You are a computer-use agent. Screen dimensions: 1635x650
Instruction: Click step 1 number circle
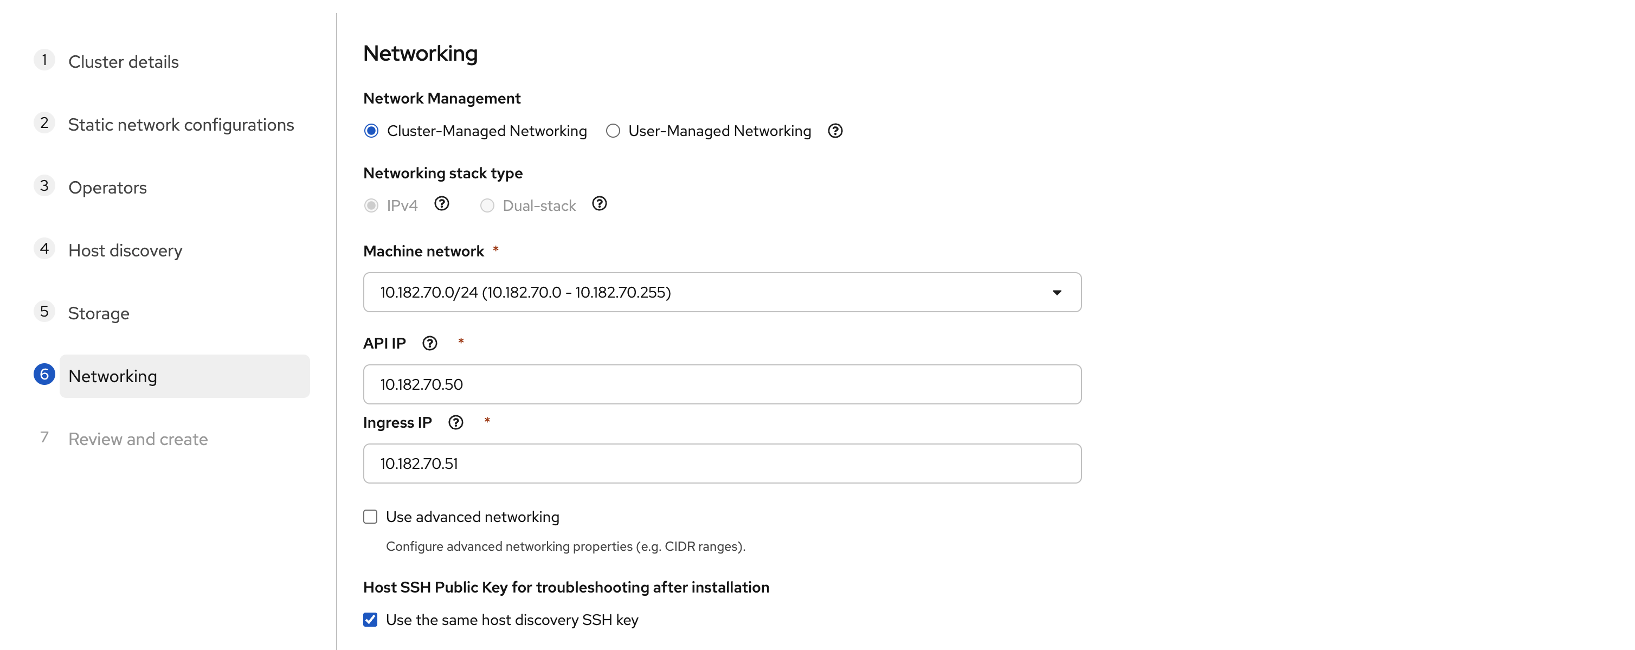pos(44,60)
